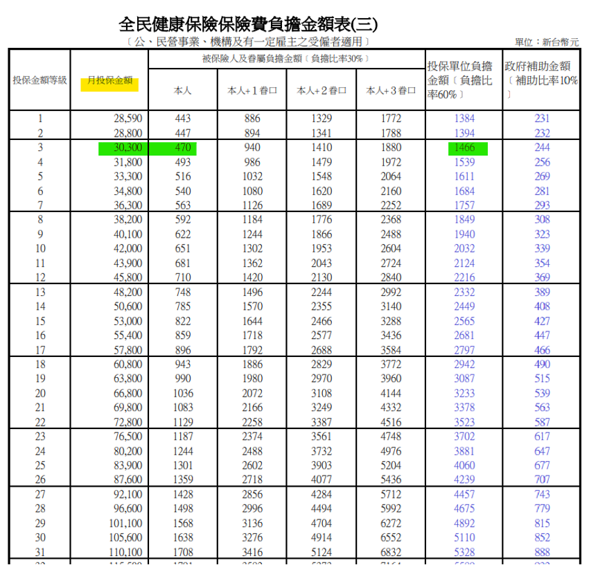Click the 36,300 monthly insured amount cell
Viewport: 589px width, 565px height.
click(128, 205)
